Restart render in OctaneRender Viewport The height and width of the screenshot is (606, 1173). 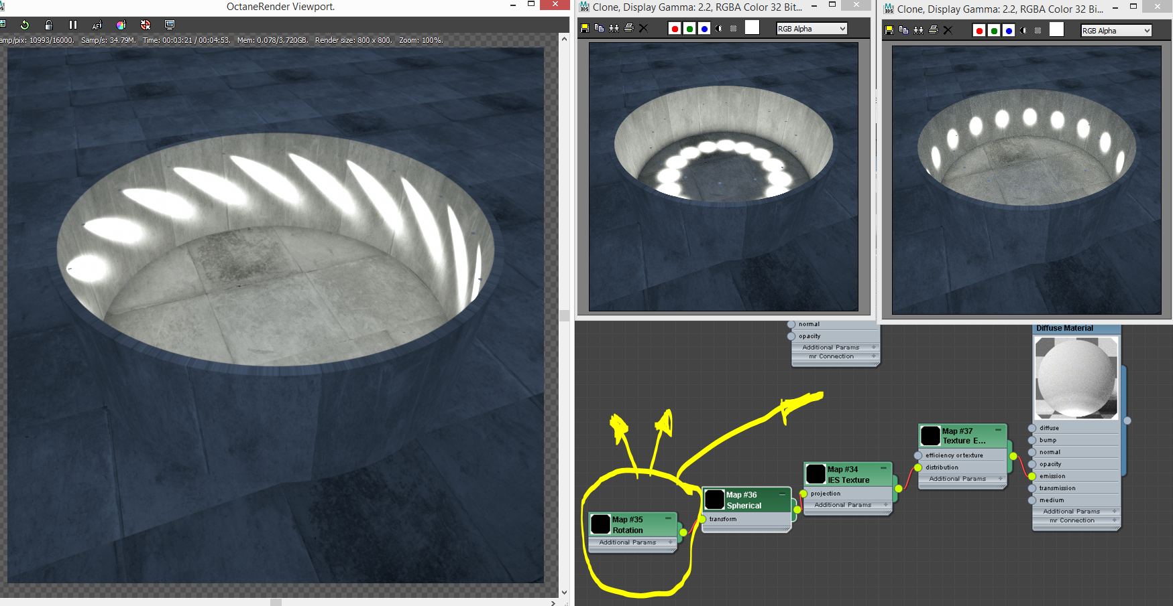coord(25,25)
